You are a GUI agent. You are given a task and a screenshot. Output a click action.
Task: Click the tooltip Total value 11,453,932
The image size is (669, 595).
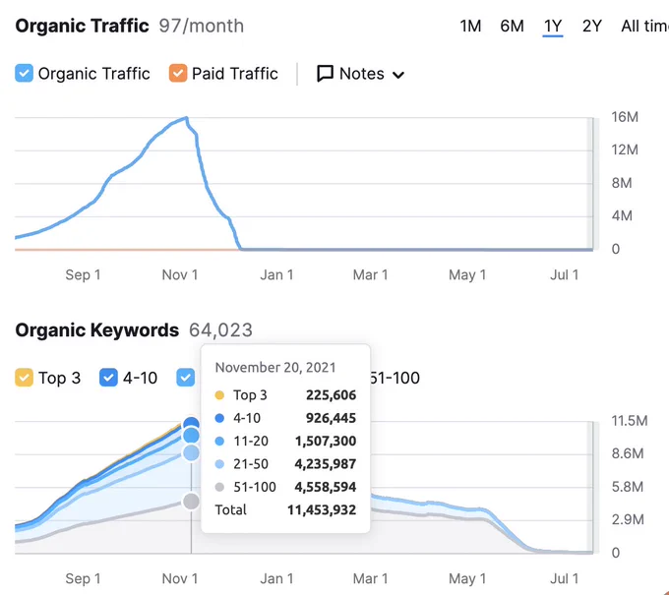(322, 509)
